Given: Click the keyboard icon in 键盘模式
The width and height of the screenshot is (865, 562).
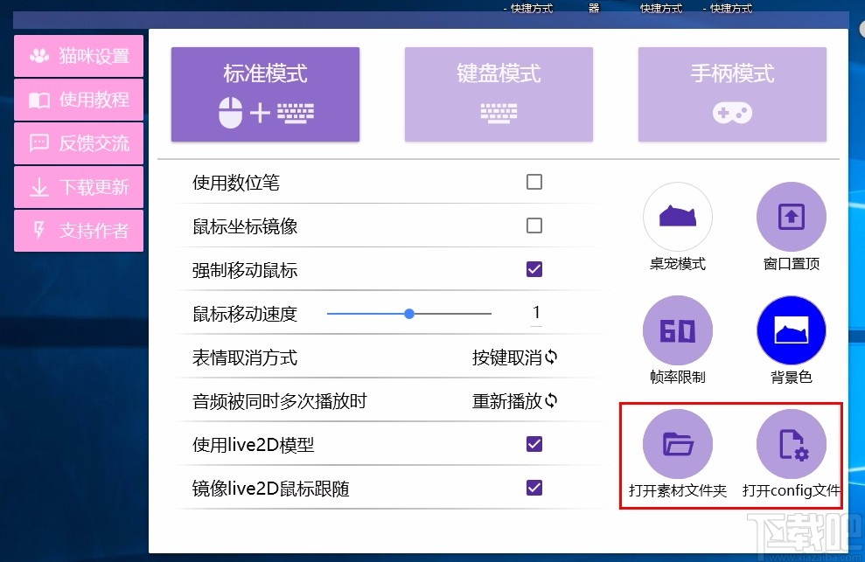Looking at the screenshot, I should (x=499, y=113).
